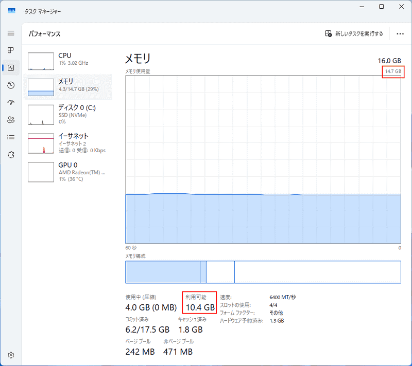
Task: Open the more options menu
Action: coord(400,33)
